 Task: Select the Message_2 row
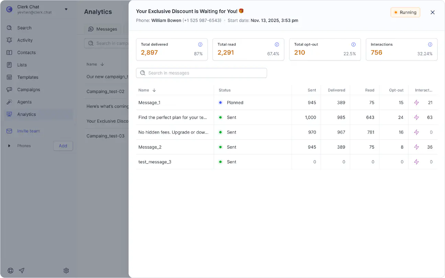(x=150, y=147)
